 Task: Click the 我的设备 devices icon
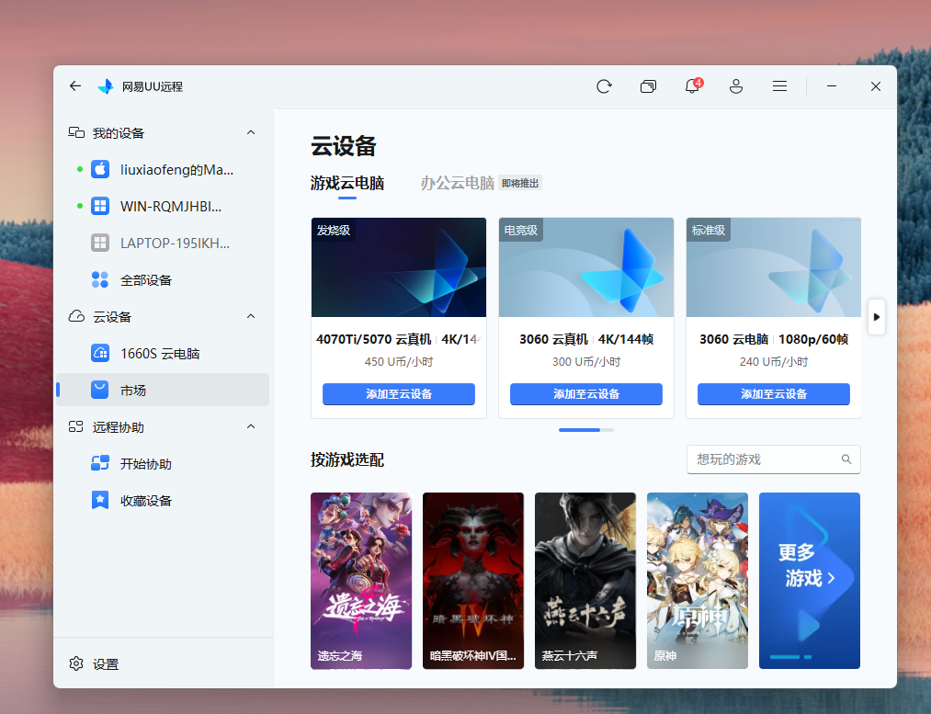(76, 132)
